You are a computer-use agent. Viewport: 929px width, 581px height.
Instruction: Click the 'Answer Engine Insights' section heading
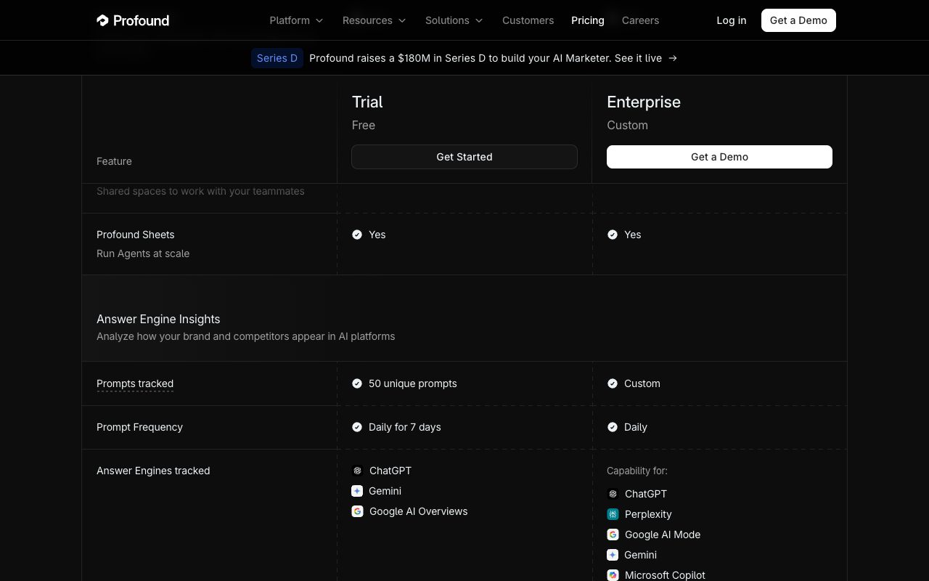[x=158, y=319]
